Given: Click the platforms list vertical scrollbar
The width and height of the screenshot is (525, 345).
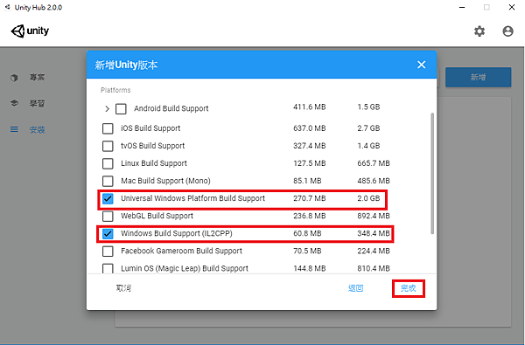Looking at the screenshot, I should click(x=432, y=174).
